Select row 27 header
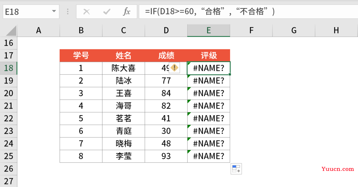 (8, 181)
